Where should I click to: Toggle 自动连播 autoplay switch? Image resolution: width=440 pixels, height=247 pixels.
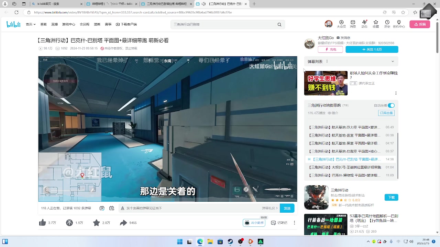click(x=391, y=105)
